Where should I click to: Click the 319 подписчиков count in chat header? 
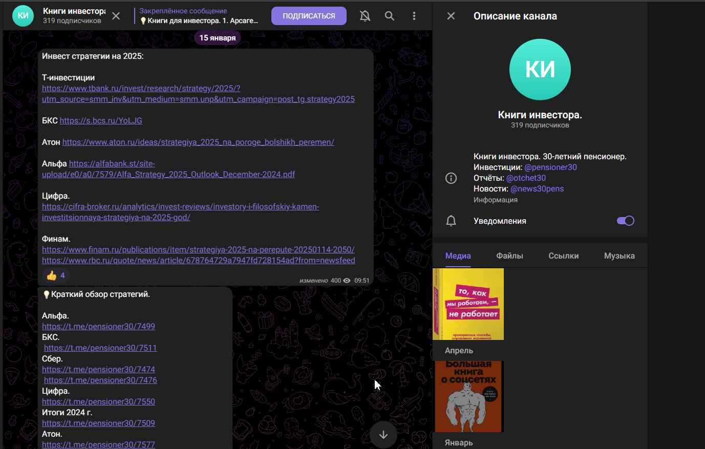click(72, 21)
